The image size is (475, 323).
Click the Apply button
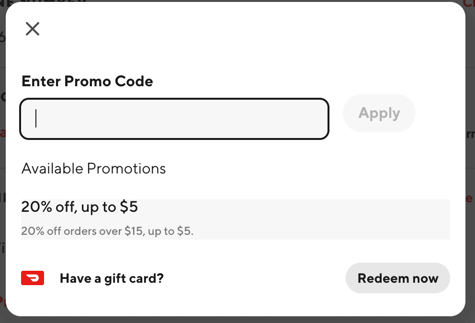coord(379,113)
